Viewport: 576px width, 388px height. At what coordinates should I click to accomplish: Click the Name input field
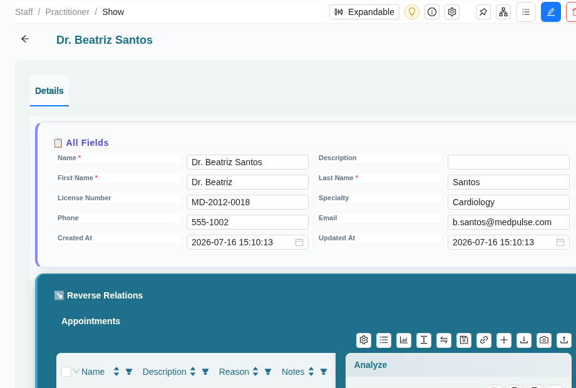coord(247,162)
